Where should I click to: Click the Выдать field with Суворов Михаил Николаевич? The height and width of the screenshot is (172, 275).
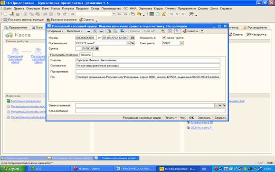coord(148,60)
